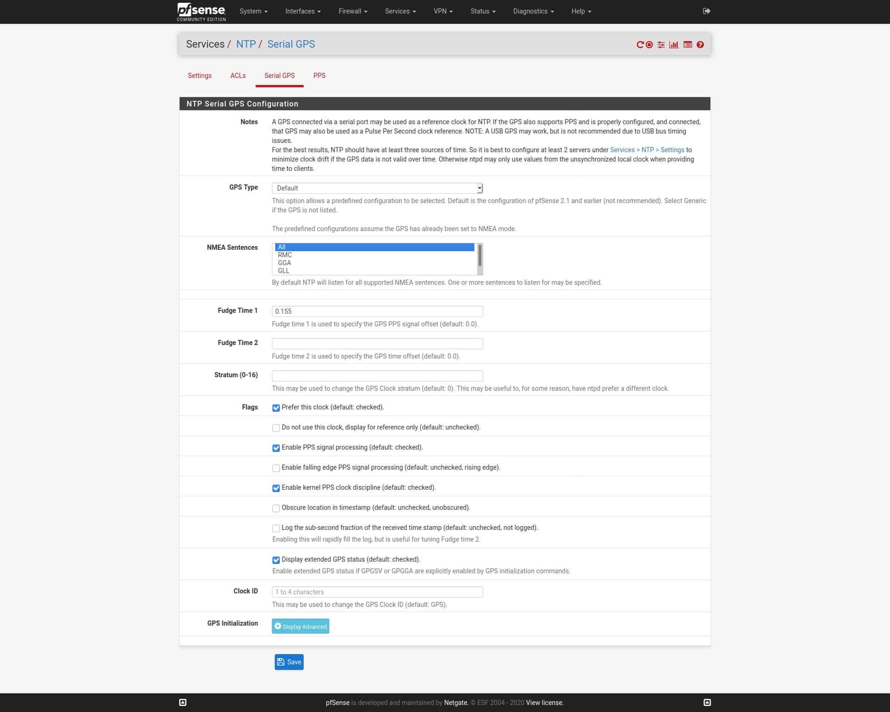The height and width of the screenshot is (712, 890).
Task: Click the bottom-left footer arrow icon
Action: 183,702
